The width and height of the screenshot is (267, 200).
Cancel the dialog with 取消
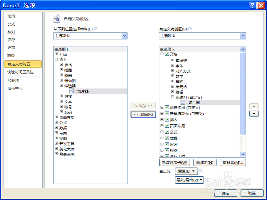click(x=252, y=193)
